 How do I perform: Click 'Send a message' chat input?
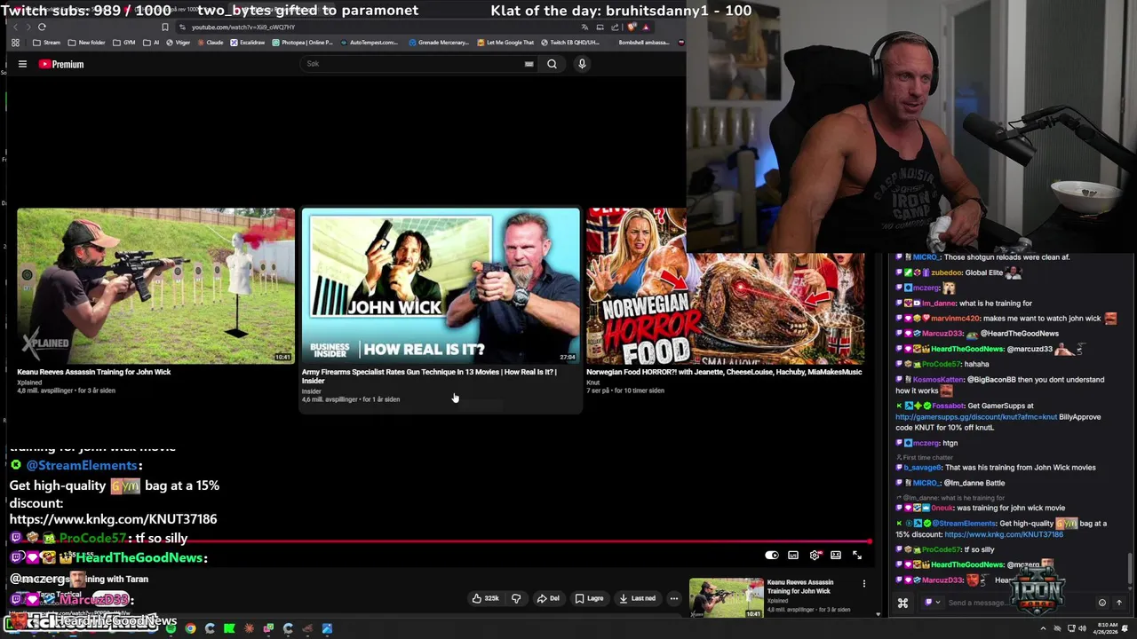click(x=1017, y=603)
